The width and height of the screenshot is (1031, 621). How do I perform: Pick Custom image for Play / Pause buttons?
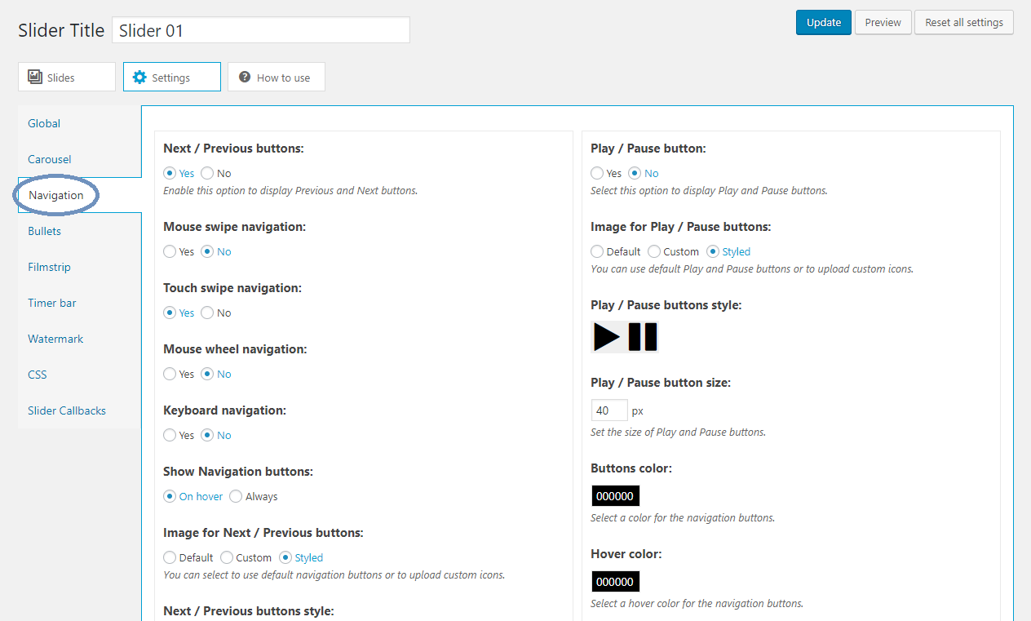pyautogui.click(x=654, y=251)
